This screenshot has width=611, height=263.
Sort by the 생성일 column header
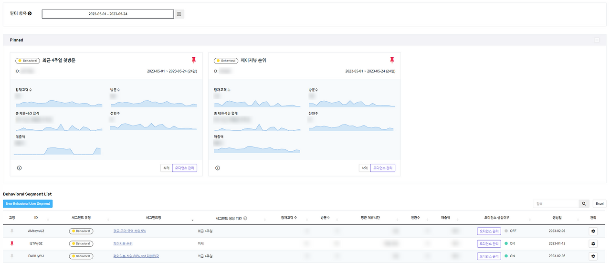coord(557,218)
